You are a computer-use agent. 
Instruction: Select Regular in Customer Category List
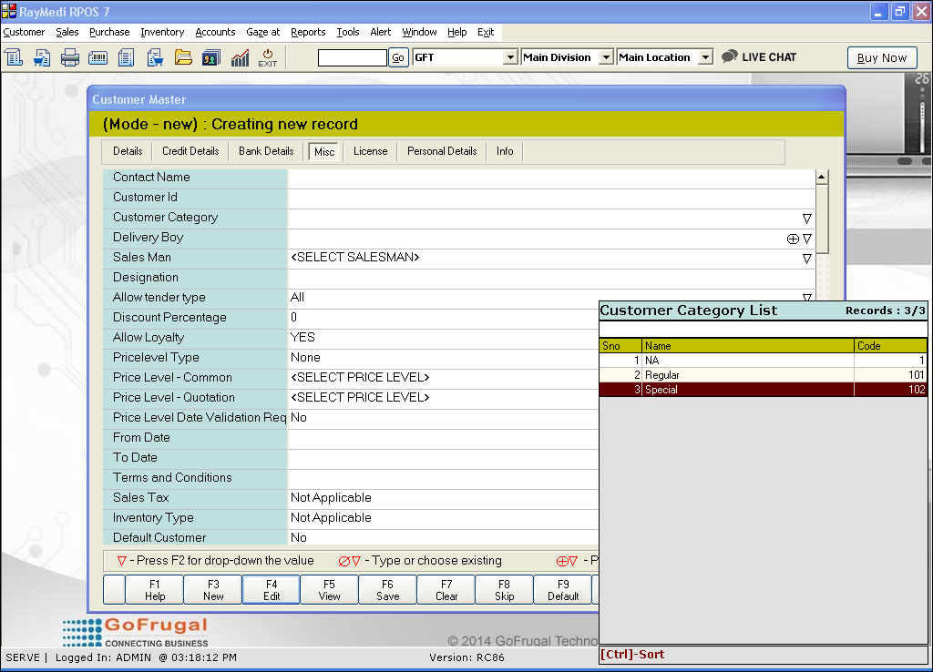pyautogui.click(x=662, y=375)
